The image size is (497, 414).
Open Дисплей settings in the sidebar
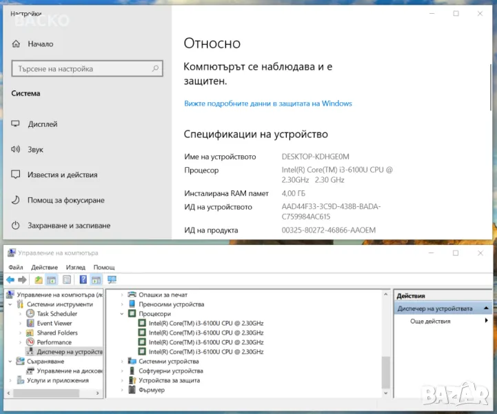pyautogui.click(x=42, y=125)
